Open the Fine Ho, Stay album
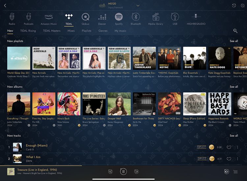This screenshot has height=181, width=247. click(x=44, y=104)
